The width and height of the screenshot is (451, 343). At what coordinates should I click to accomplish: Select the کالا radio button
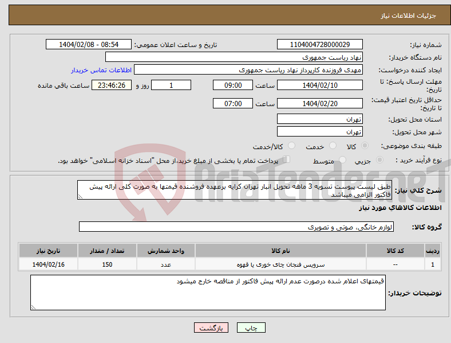365,146
